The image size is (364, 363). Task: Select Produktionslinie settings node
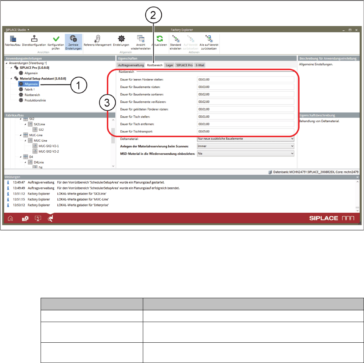click(x=35, y=100)
